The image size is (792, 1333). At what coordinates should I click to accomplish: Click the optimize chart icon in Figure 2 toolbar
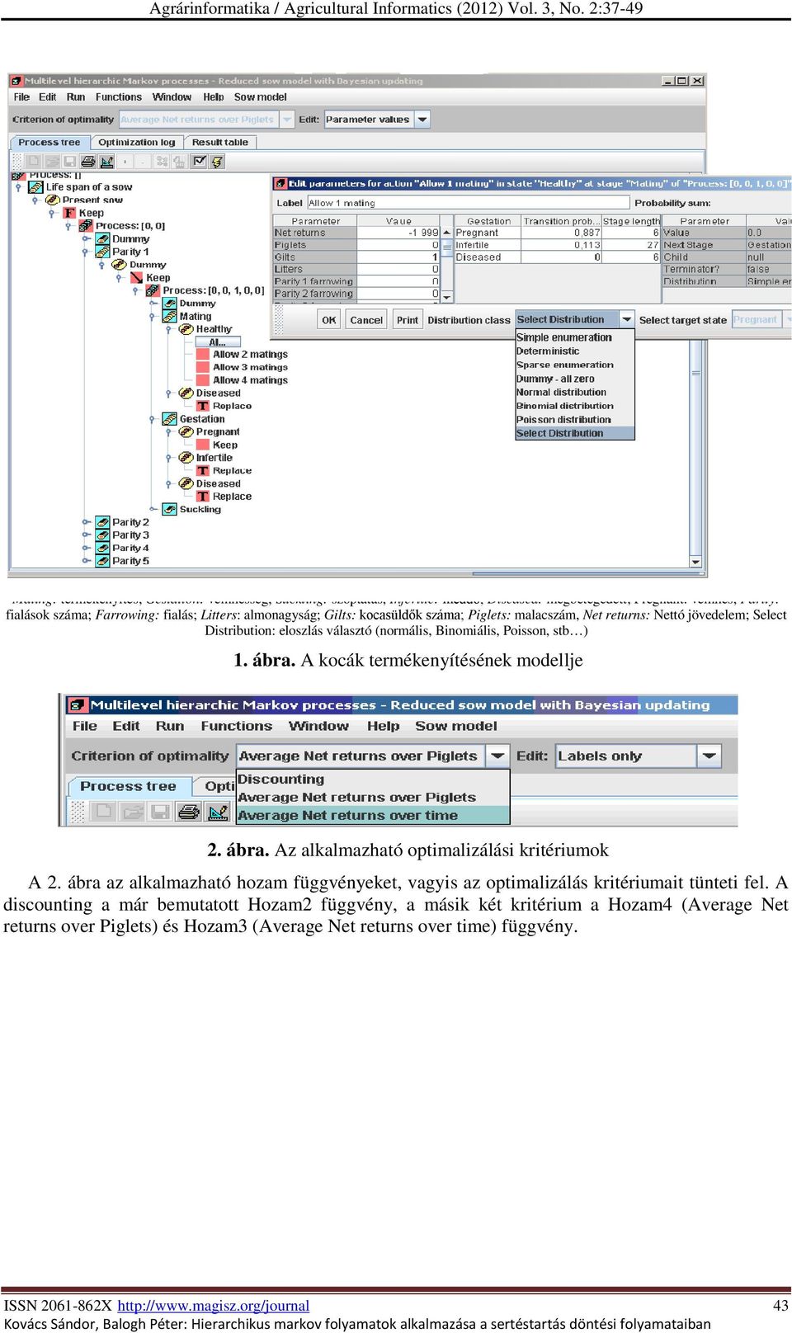tap(218, 813)
